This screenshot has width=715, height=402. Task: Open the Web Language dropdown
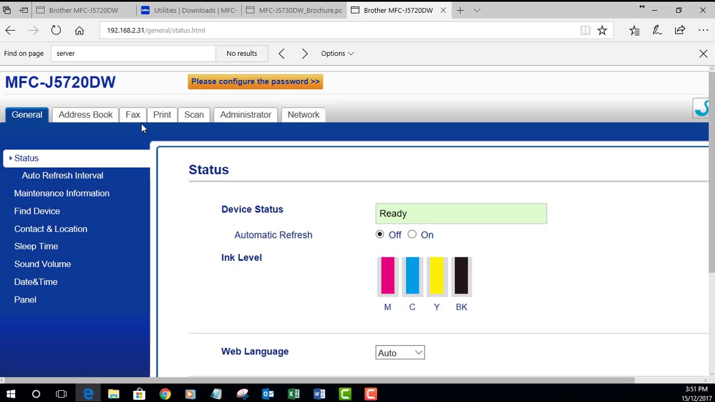[400, 352]
